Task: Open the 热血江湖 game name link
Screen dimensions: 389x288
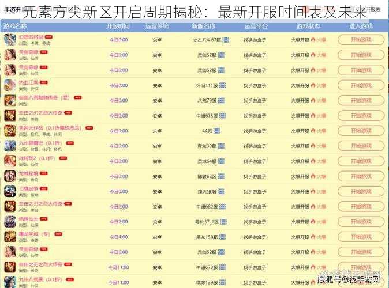Action: click(28, 82)
